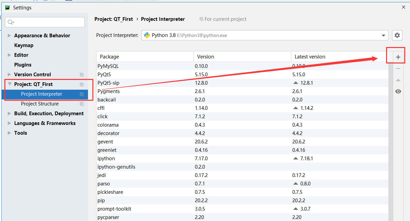The width and height of the screenshot is (410, 221).
Task: Click the Python logo in the interpreter field
Action: pyautogui.click(x=147, y=35)
